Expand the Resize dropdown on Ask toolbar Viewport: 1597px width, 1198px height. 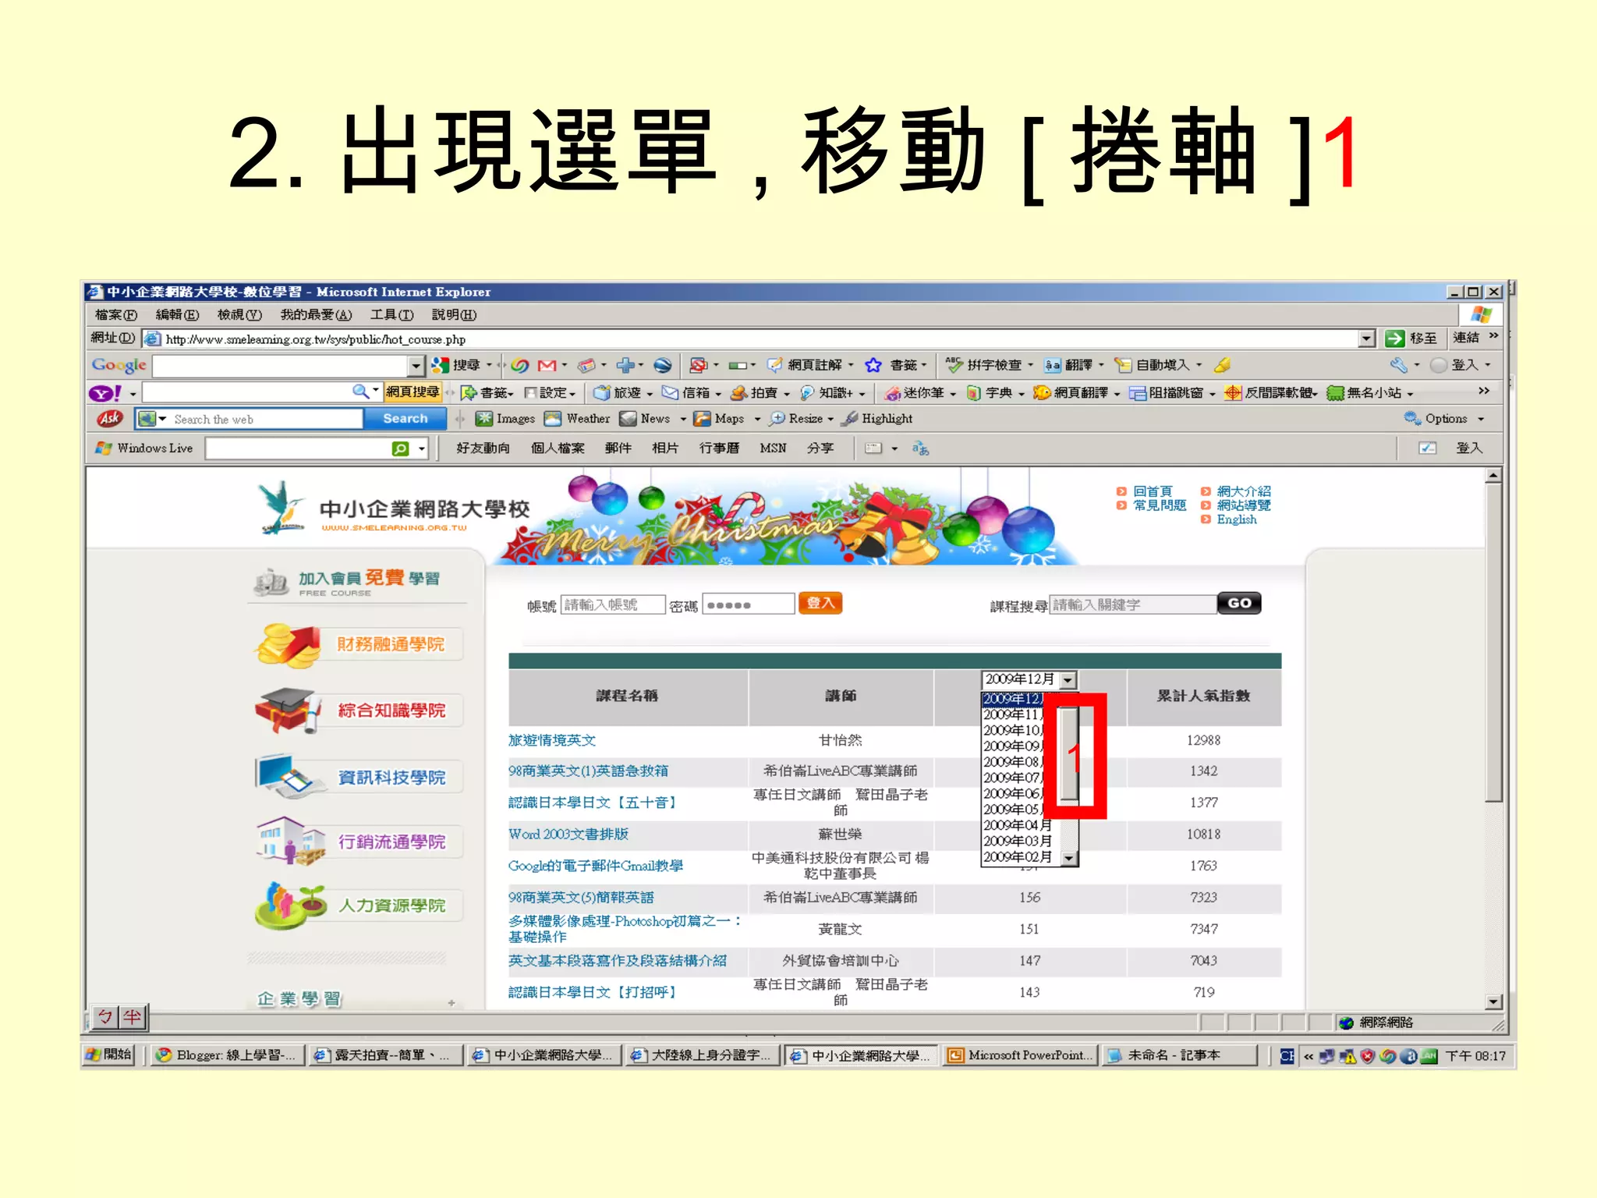(830, 420)
